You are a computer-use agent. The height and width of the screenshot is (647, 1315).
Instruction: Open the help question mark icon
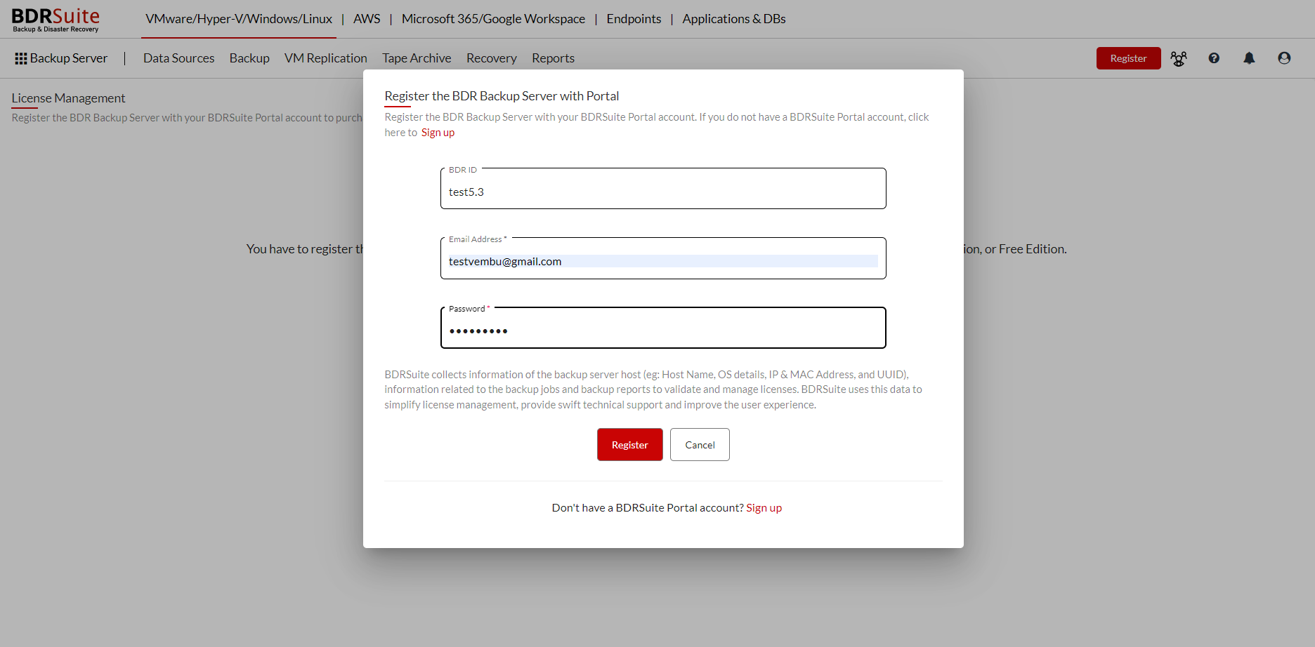tap(1214, 58)
